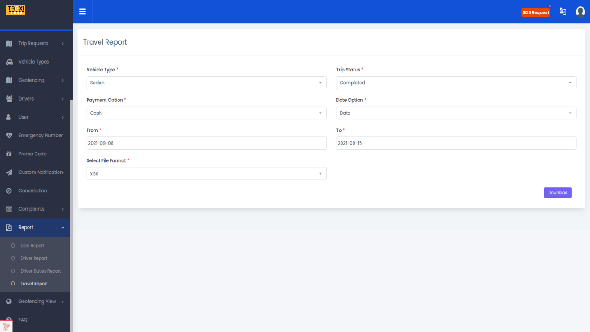
Task: Click the Vehicle Types car icon
Action: point(8,62)
